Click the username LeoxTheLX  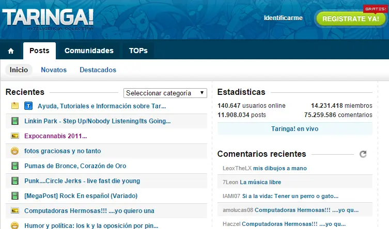[x=237, y=168]
